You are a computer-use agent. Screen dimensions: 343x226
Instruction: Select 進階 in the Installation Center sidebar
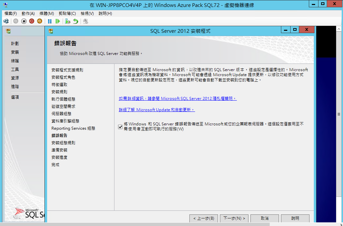click(x=15, y=87)
